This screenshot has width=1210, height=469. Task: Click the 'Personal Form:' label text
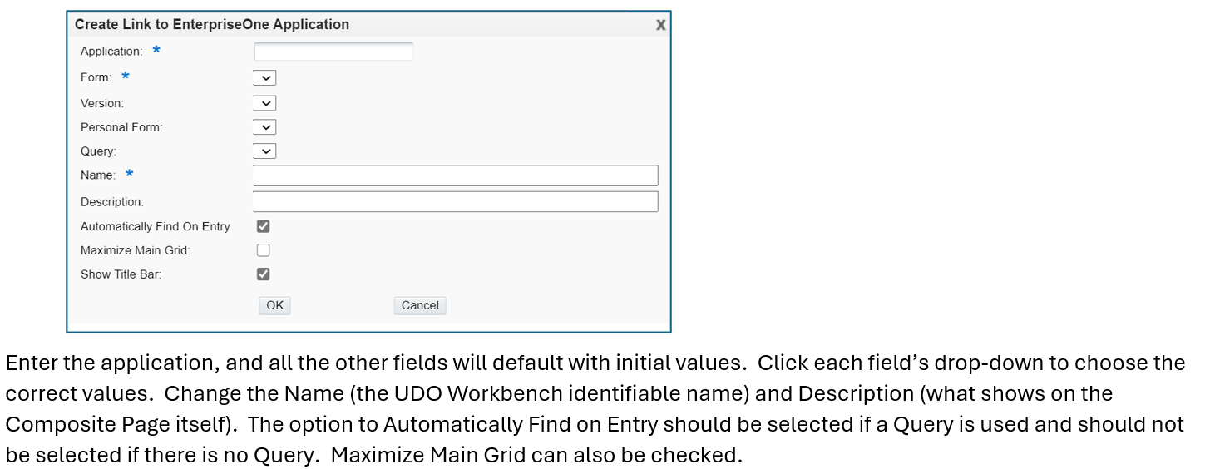point(121,128)
